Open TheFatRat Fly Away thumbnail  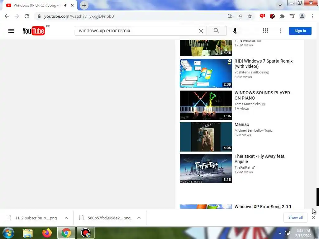pyautogui.click(x=206, y=168)
